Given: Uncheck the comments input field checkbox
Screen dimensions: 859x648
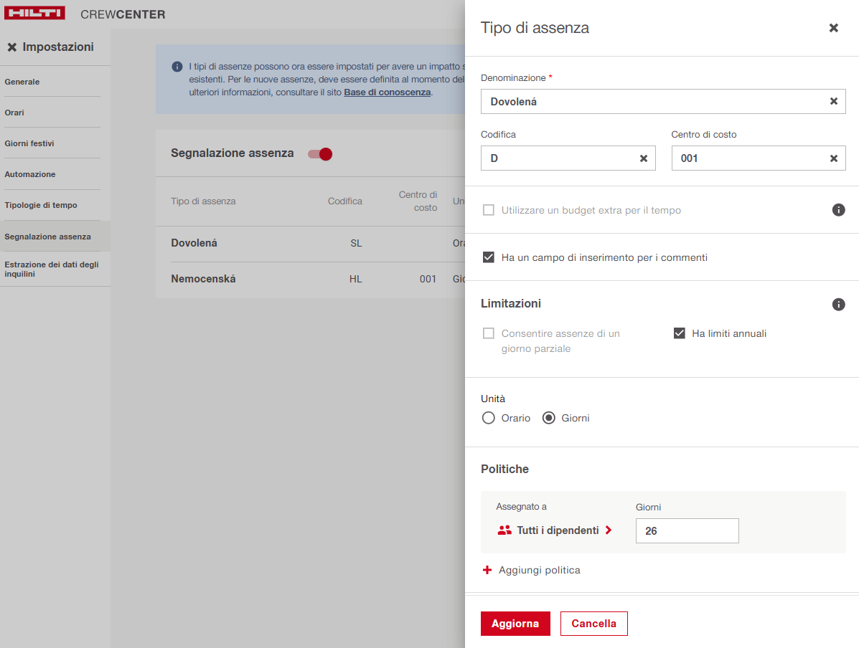Looking at the screenshot, I should pyautogui.click(x=489, y=257).
